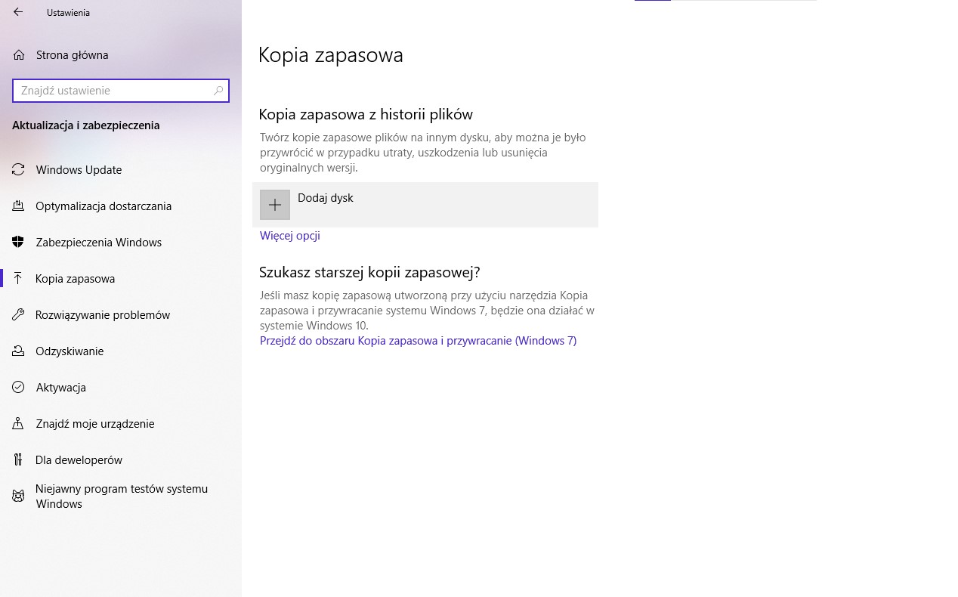Click the Kopia zapasowa arrow icon
958x597 pixels.
[18, 278]
